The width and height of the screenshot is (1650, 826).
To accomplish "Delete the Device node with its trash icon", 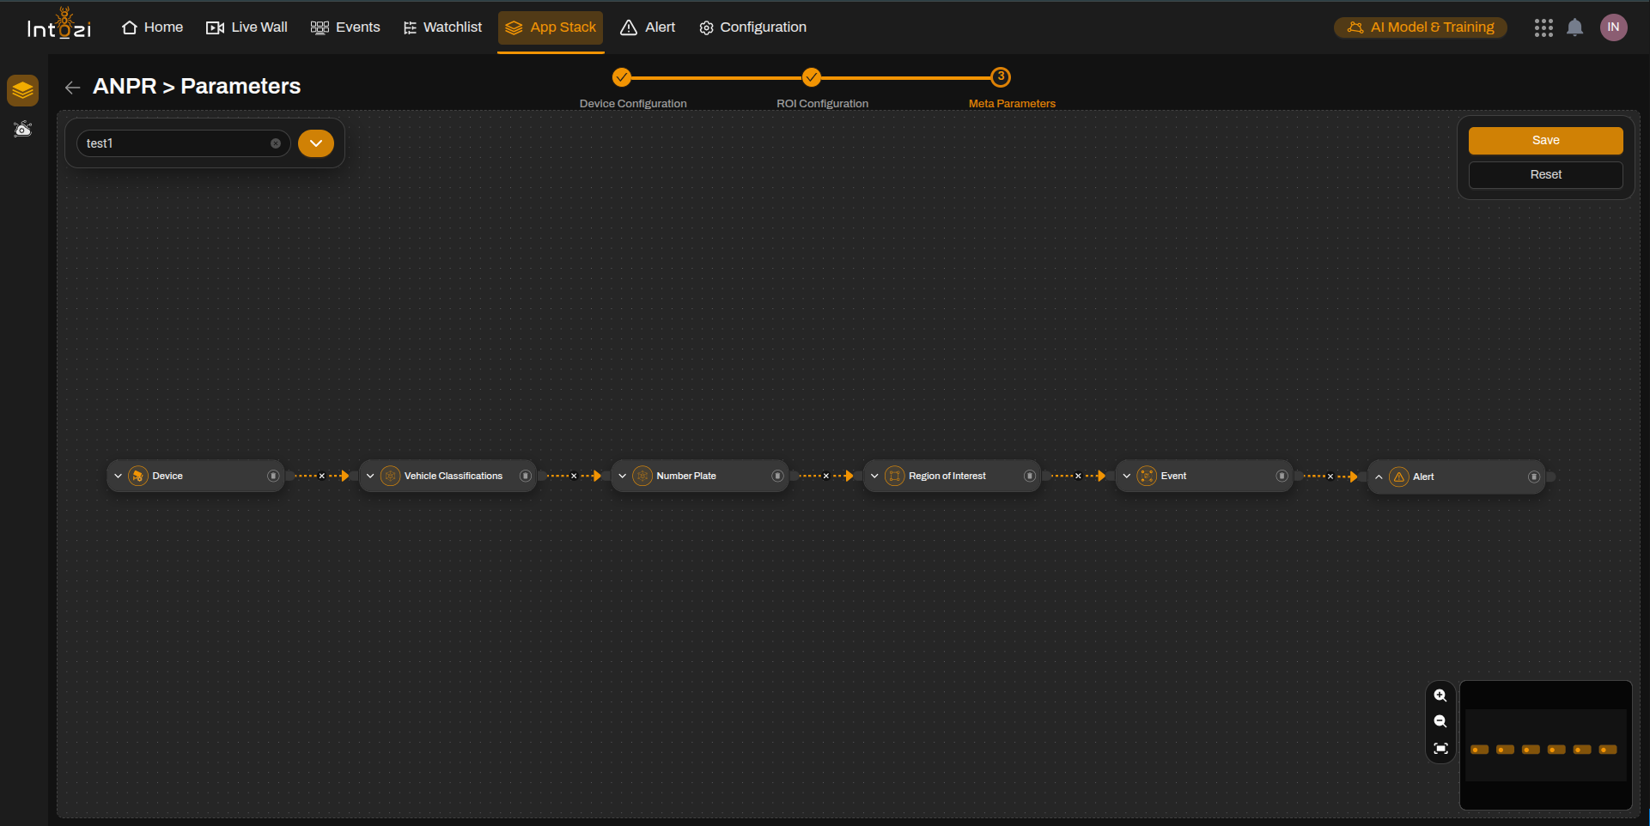I will 273,476.
